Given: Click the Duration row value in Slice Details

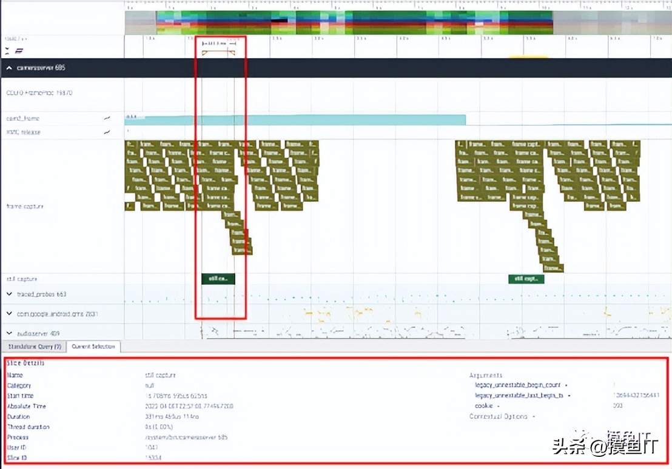Looking at the screenshot, I should (172, 416).
